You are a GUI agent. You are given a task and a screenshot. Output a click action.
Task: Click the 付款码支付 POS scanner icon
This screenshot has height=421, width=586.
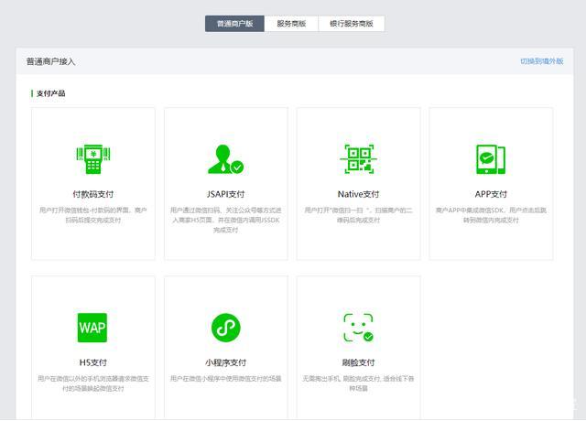pyautogui.click(x=92, y=158)
